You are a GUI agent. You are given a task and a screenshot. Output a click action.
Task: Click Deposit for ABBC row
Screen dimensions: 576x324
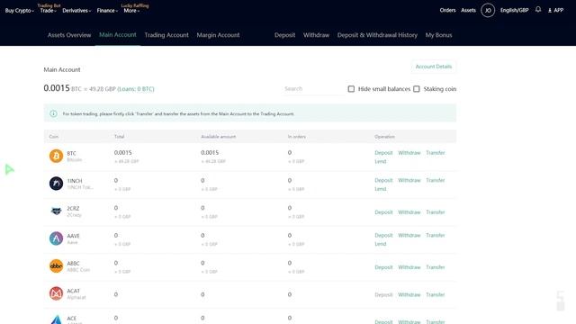[383, 267]
